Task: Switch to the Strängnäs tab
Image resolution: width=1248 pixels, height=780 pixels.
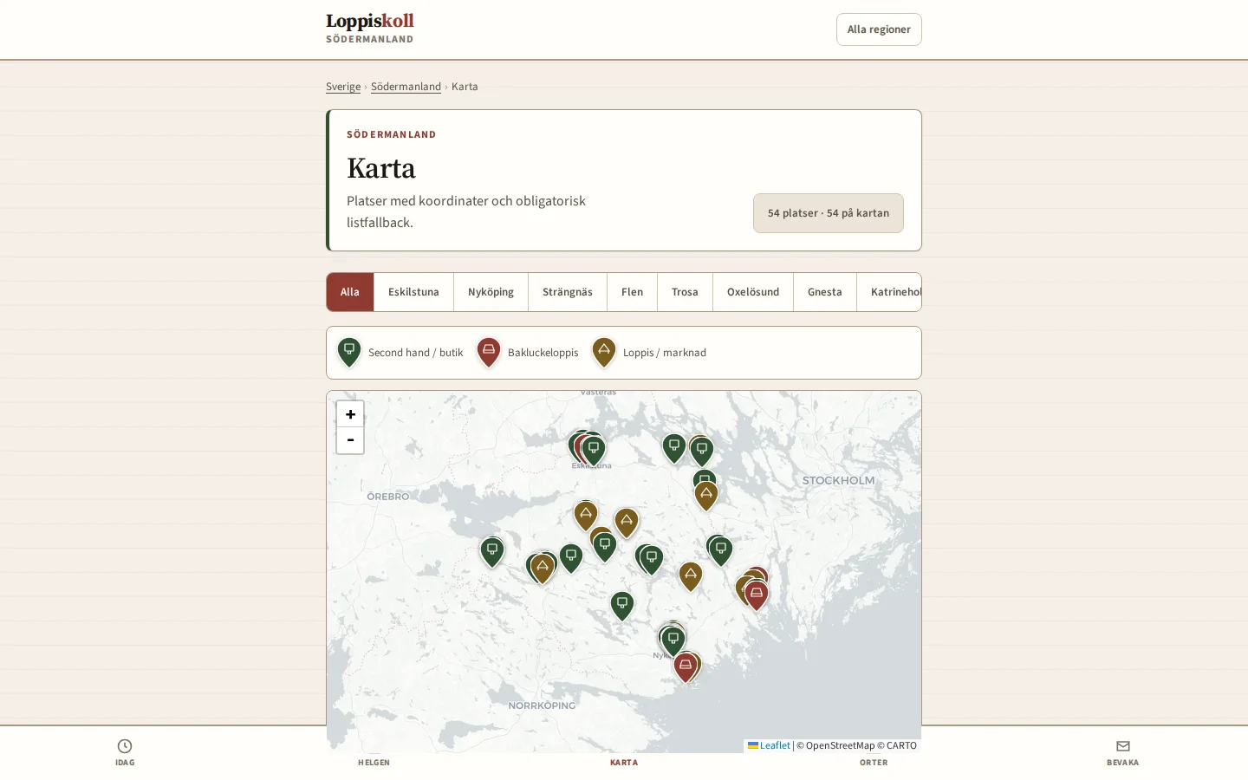Action: (x=568, y=292)
